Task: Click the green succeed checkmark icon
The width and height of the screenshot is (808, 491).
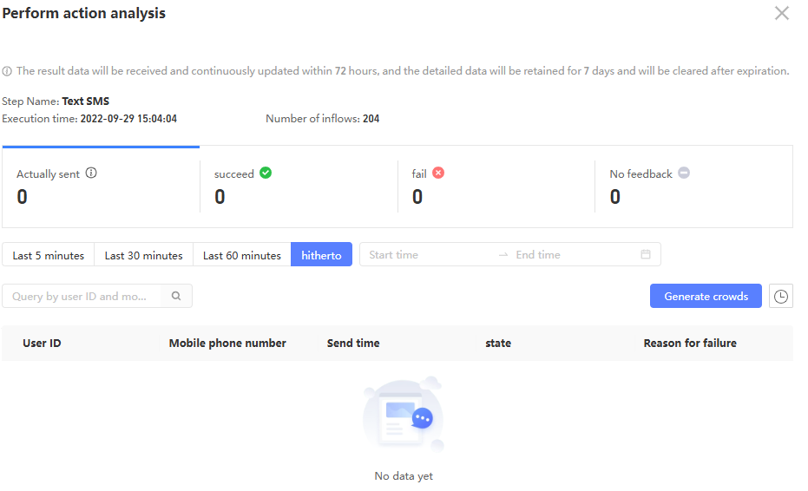Action: click(266, 173)
